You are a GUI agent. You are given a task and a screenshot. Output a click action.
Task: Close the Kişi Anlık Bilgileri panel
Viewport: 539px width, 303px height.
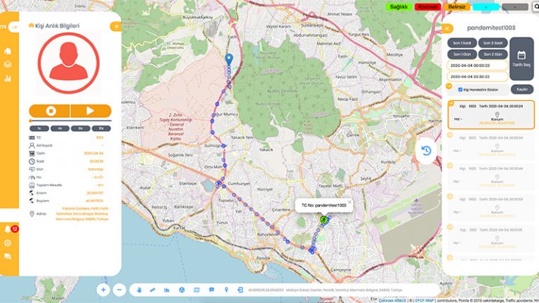(116, 27)
